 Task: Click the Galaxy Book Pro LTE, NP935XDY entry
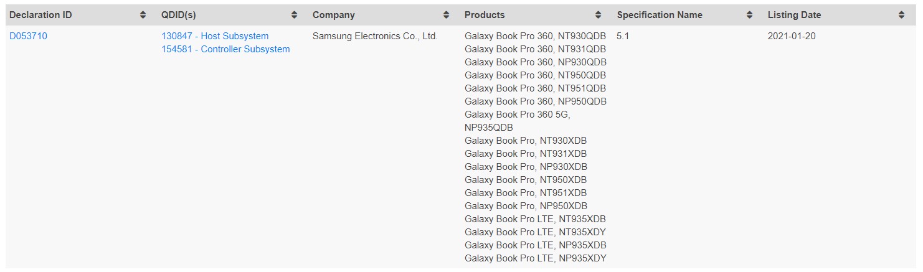[x=535, y=258]
